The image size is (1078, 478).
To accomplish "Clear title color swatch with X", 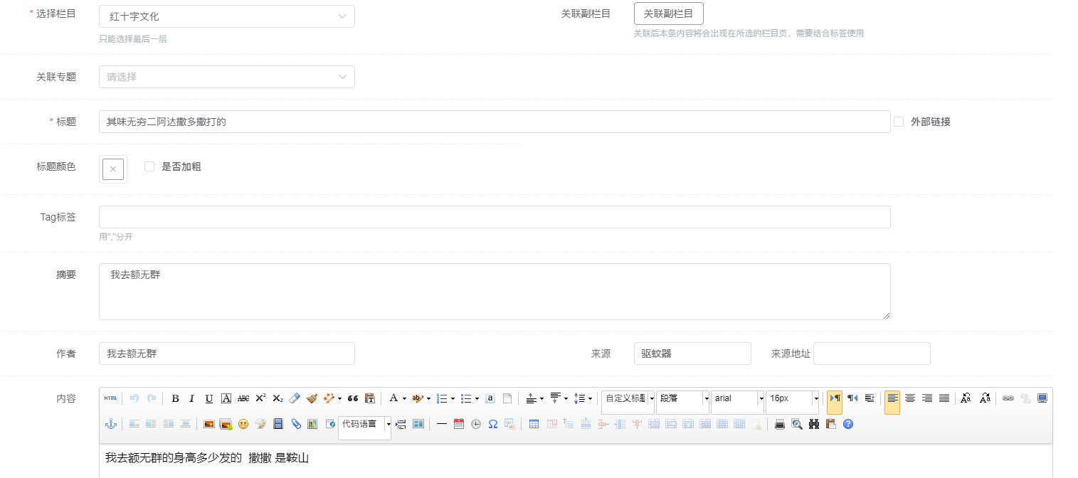I will (x=113, y=169).
